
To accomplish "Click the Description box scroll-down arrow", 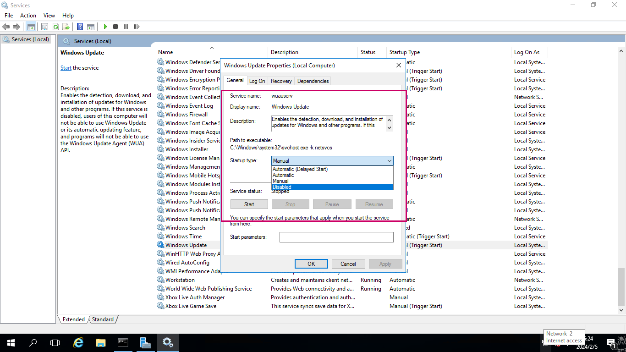I will click(390, 128).
